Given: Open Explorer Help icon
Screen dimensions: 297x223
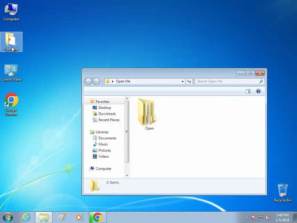Looking at the screenshot, I should tap(258, 91).
